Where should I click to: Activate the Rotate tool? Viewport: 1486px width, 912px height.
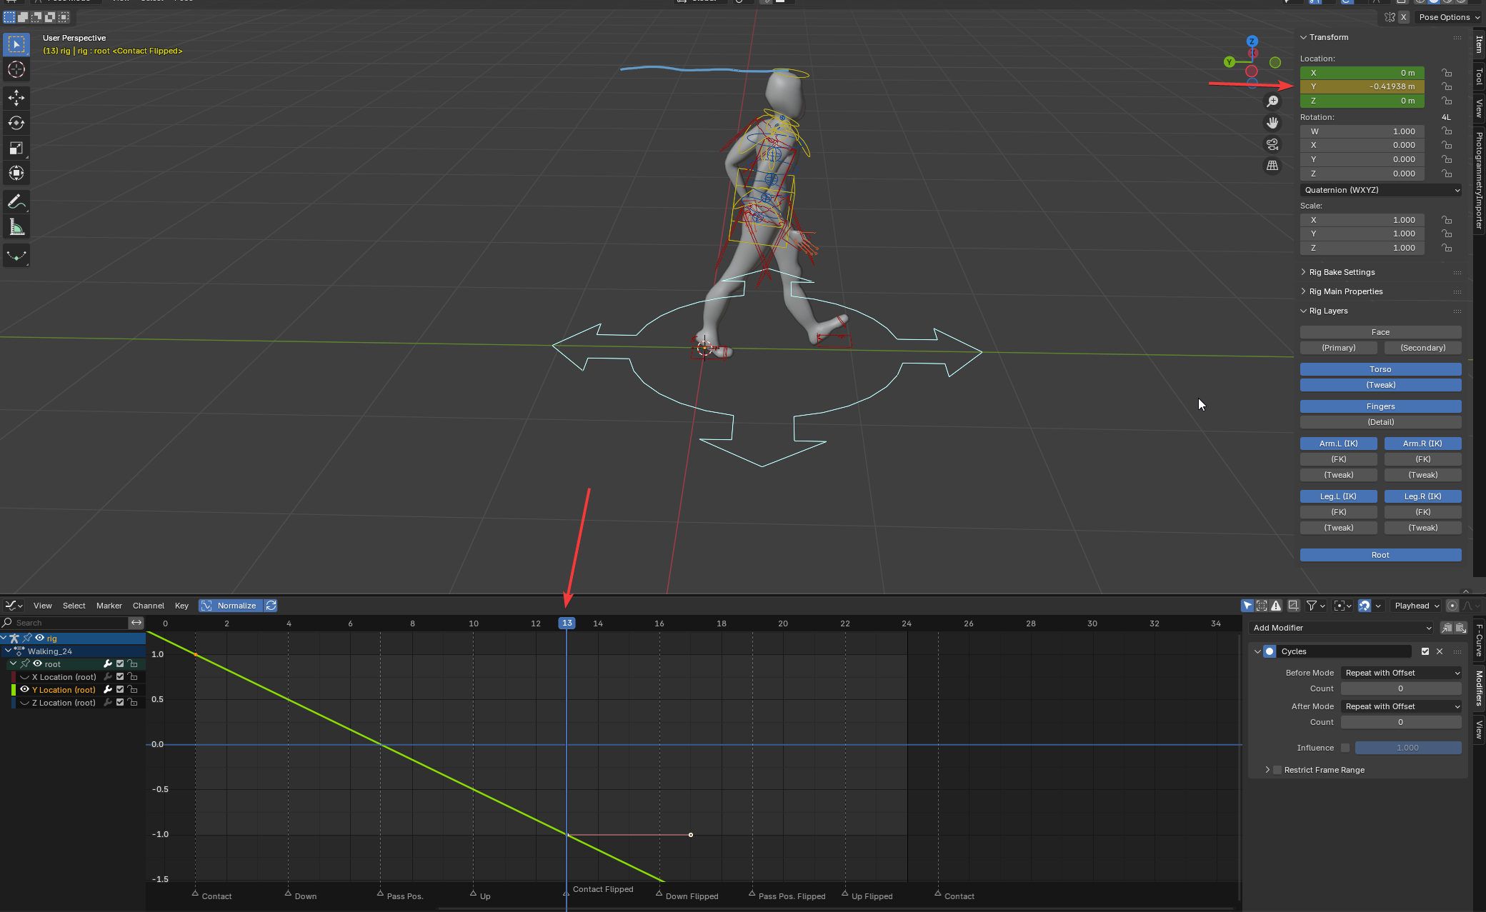coord(16,123)
